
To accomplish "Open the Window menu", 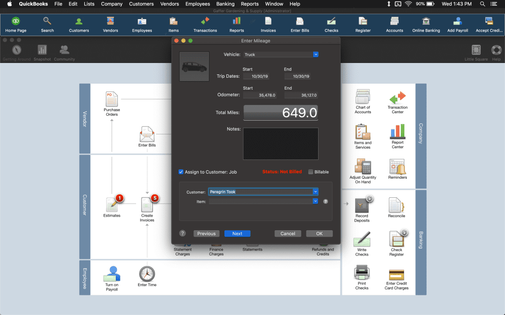I will tap(274, 4).
